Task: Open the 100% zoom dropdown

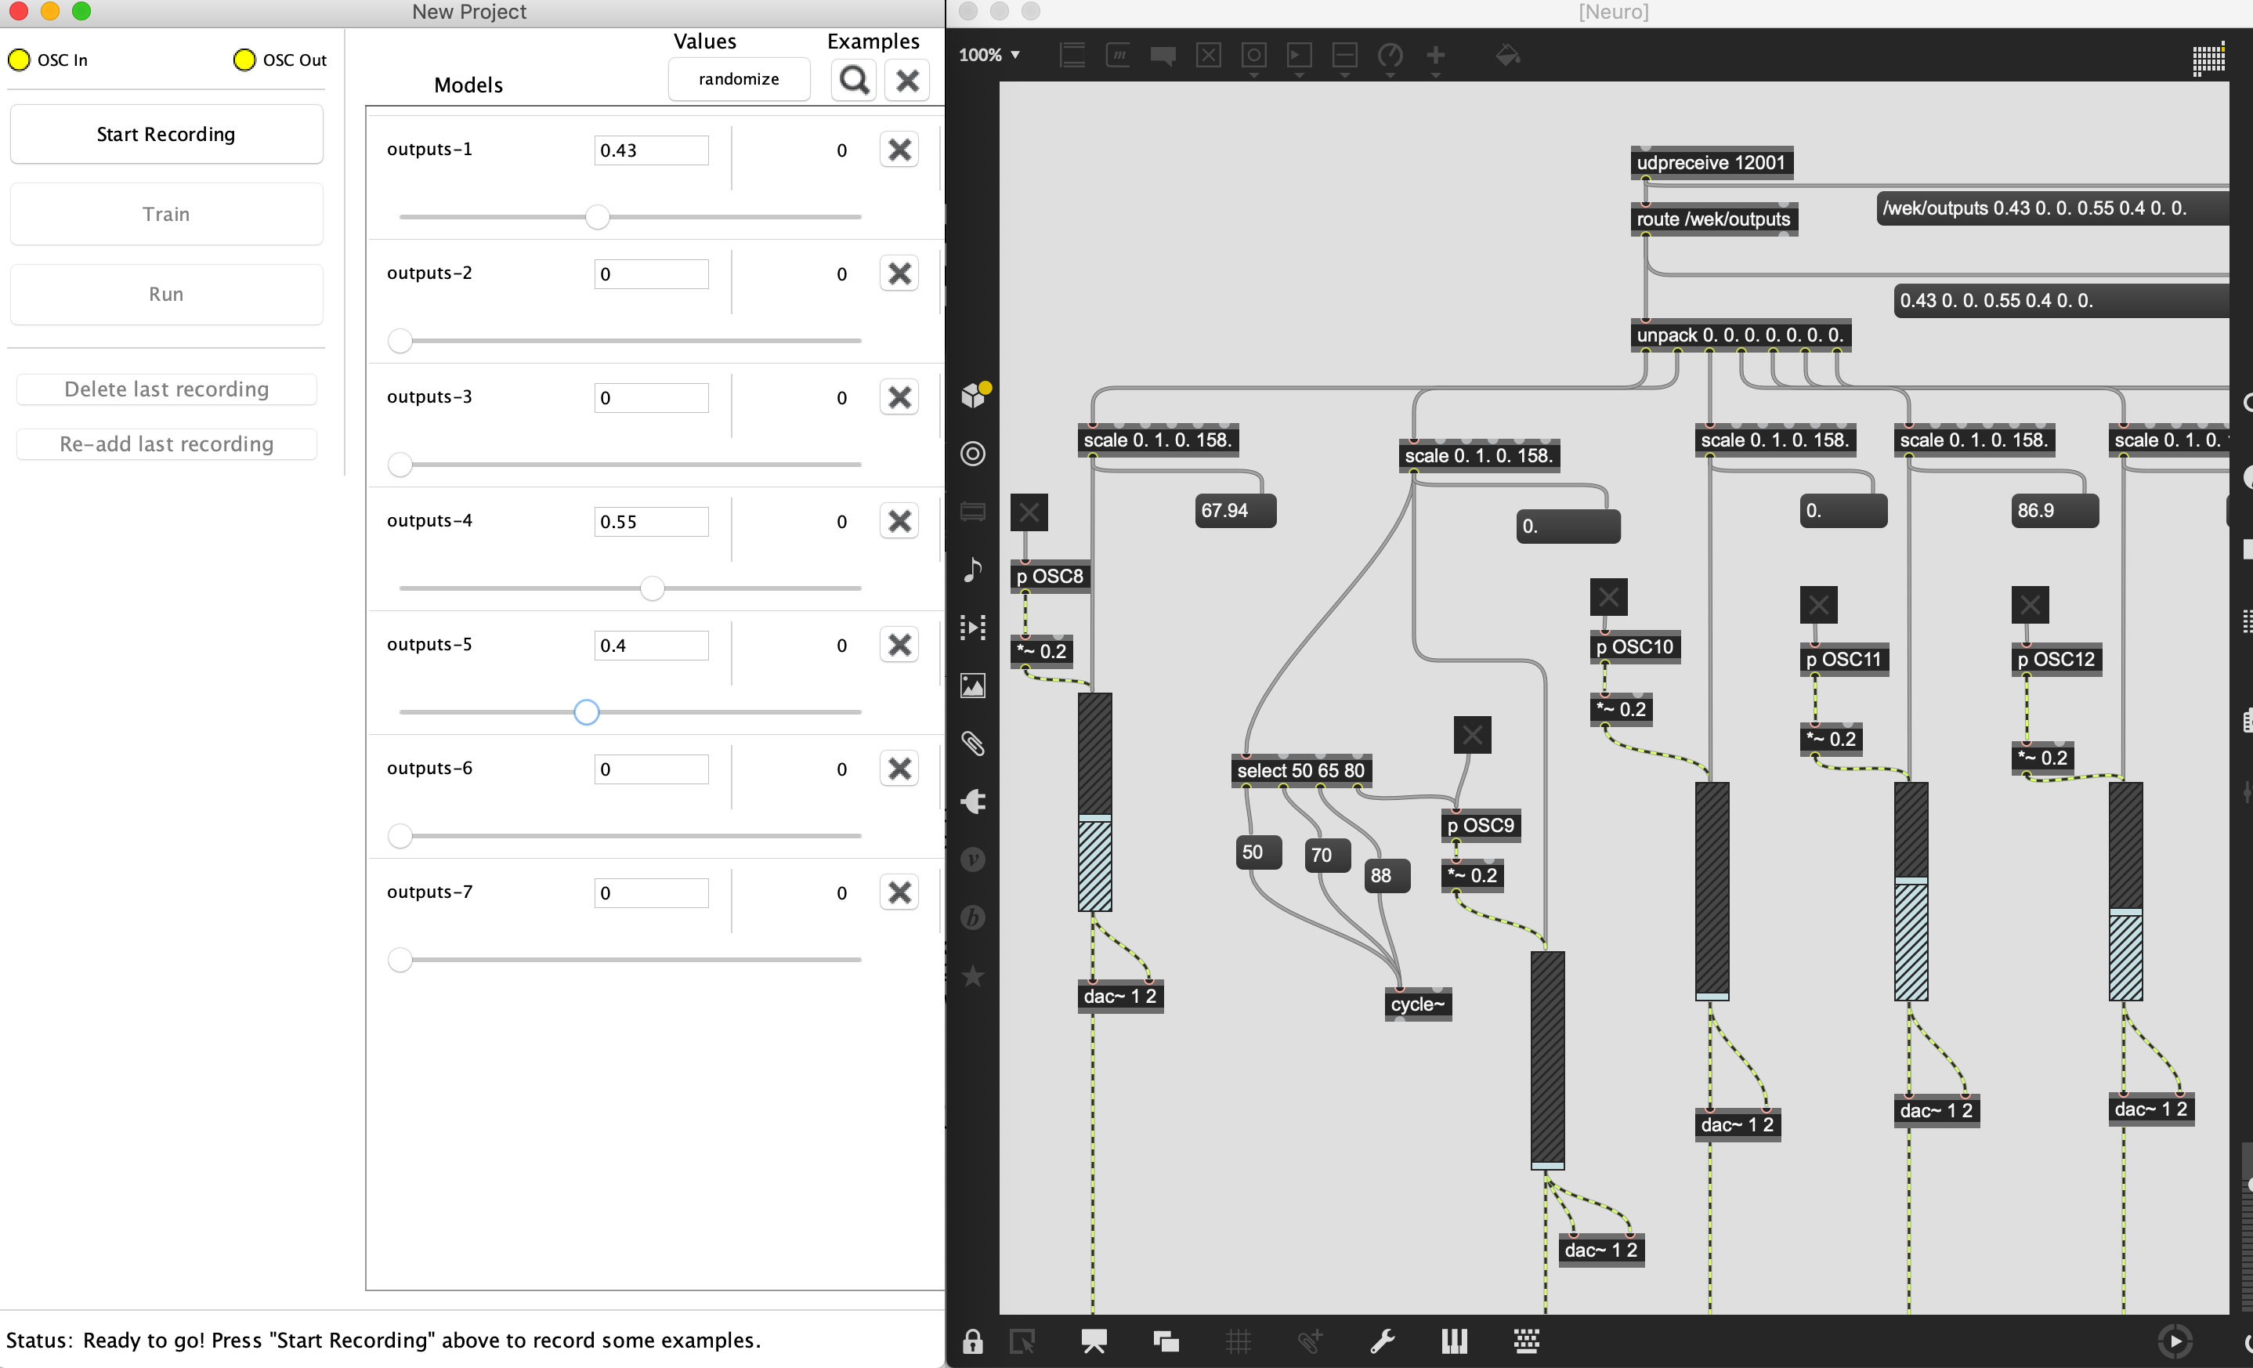Action: pyautogui.click(x=989, y=55)
